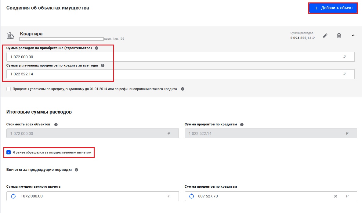Enable checkbox for credit issued before 01.01.2014
The width and height of the screenshot is (362, 213).
click(x=9, y=89)
